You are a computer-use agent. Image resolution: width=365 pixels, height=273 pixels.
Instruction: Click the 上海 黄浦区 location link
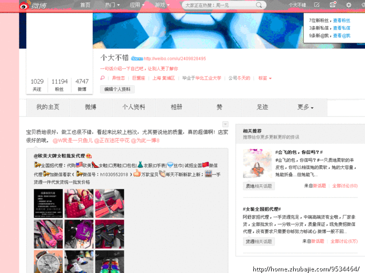click(x=164, y=78)
